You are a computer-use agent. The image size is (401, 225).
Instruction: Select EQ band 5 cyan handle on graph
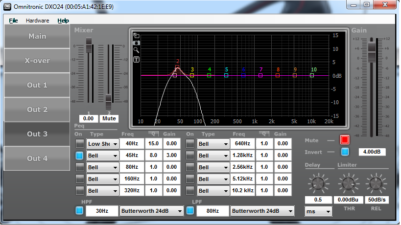(x=226, y=75)
